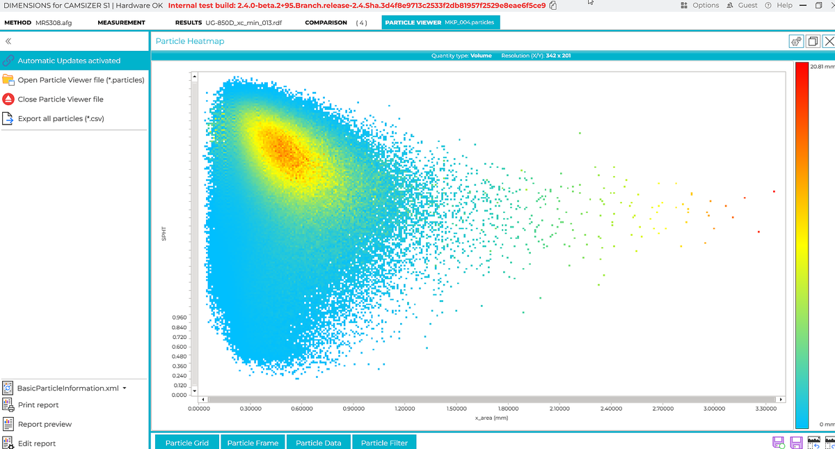Open the Options menu

tap(699, 6)
